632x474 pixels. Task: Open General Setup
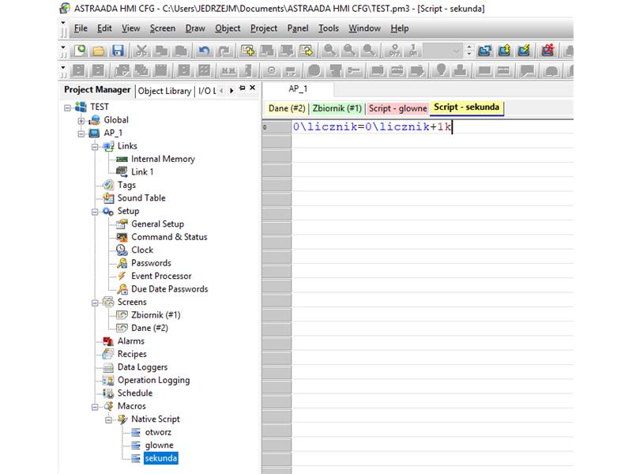157,224
